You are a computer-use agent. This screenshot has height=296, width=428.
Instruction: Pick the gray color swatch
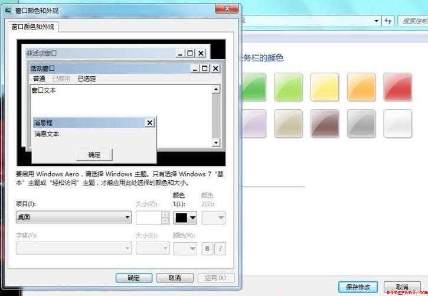click(361, 123)
